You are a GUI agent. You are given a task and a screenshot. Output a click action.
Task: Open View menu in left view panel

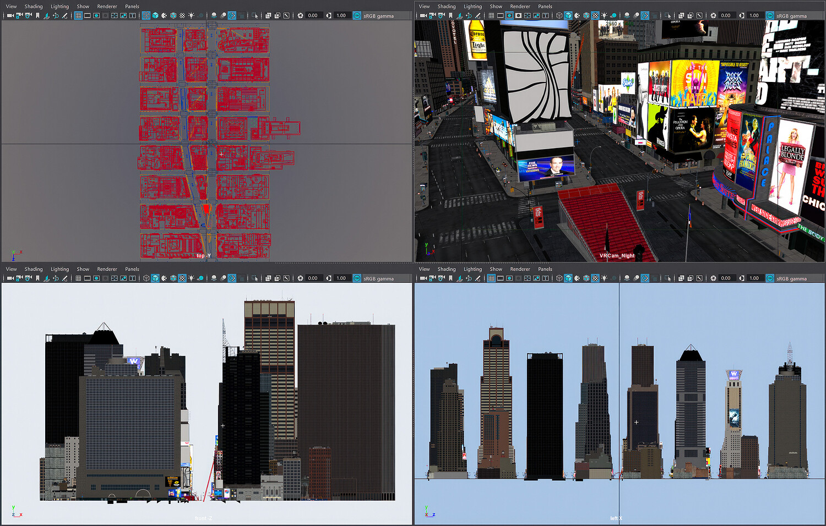click(424, 269)
